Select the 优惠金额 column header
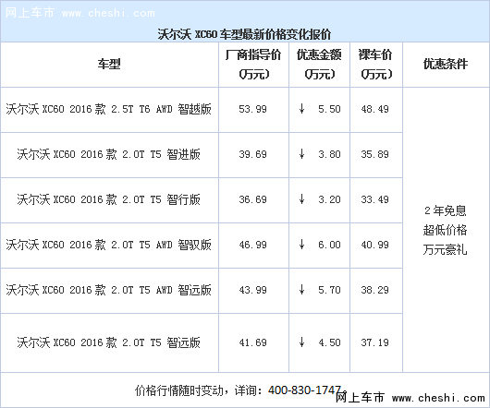Viewport: 490px width, 408px height. [319, 65]
